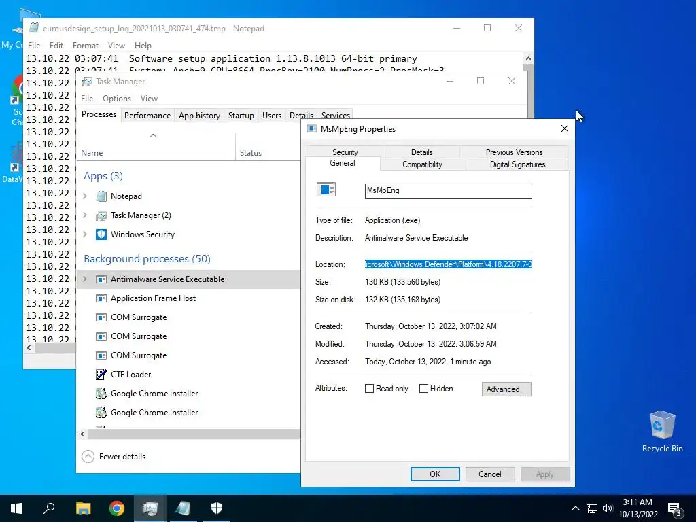Click OK in MsMpEng Properties
The height and width of the screenshot is (522, 696).
point(435,474)
